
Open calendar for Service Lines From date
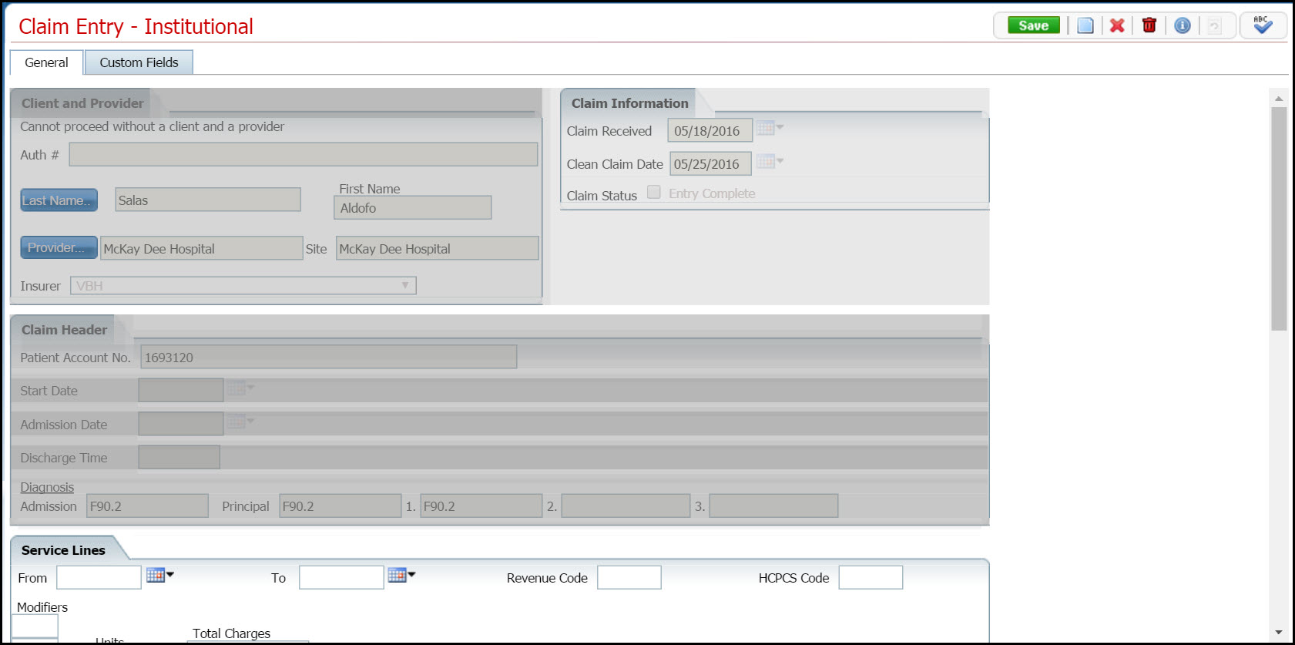[x=159, y=575]
